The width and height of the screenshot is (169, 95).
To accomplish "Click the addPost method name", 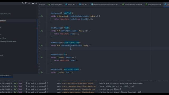I will point(64,31).
